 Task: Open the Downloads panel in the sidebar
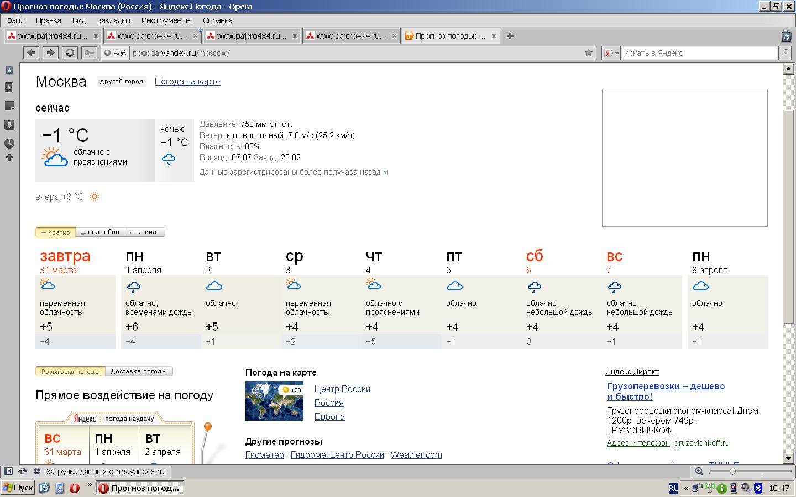(9, 124)
